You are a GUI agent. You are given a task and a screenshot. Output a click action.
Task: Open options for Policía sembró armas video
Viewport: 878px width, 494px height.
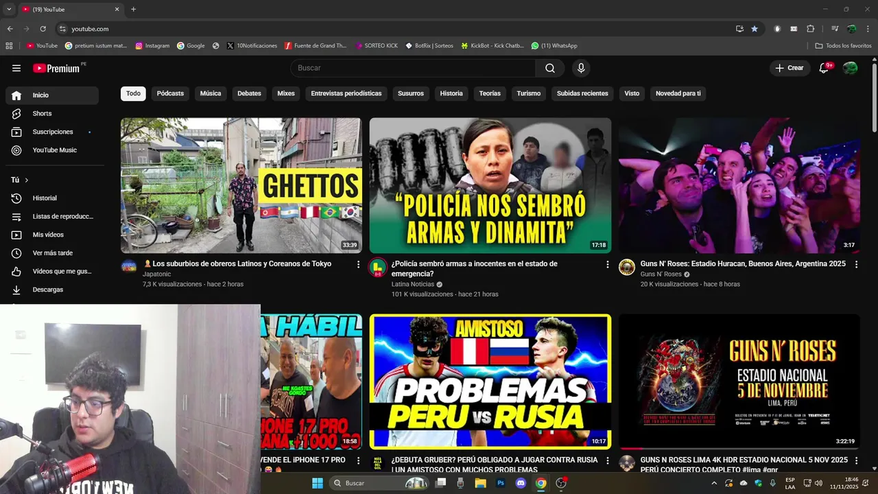607,264
